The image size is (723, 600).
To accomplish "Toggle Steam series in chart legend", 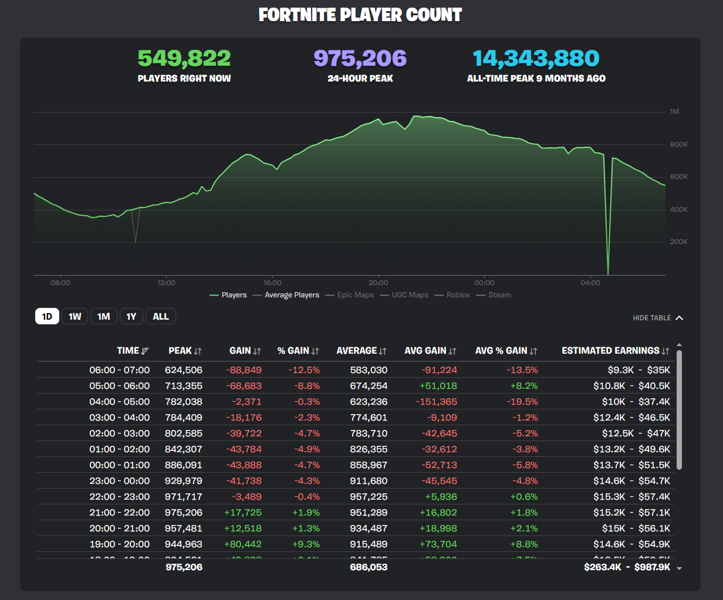I will [x=494, y=295].
